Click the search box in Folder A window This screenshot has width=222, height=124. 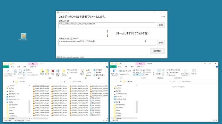click(88, 82)
